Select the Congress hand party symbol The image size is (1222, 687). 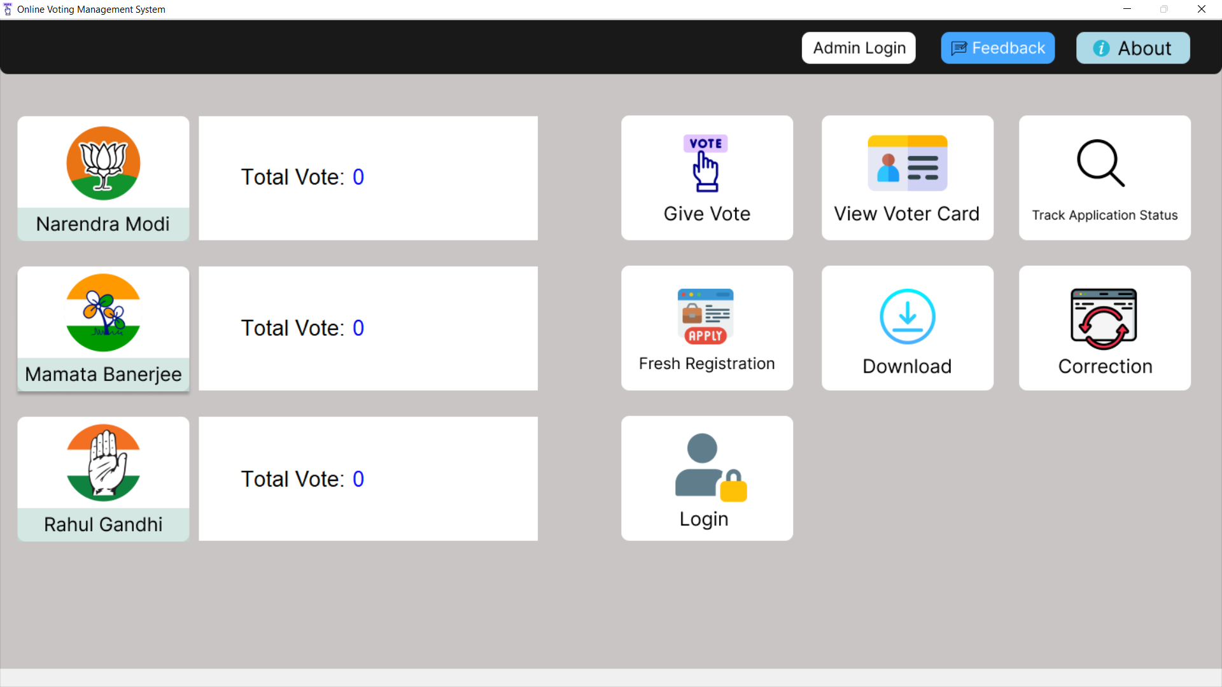[x=103, y=462]
